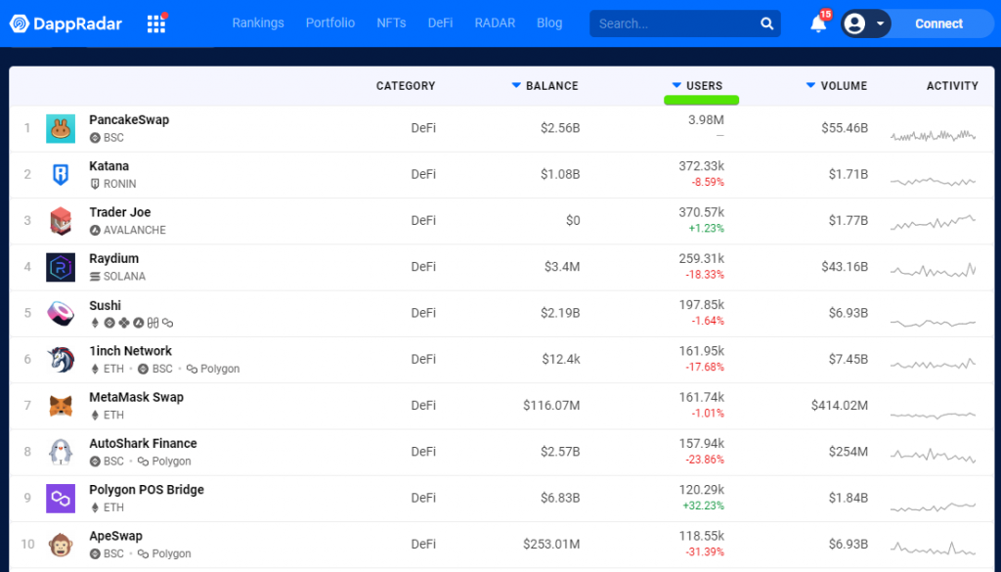The height and width of the screenshot is (572, 1001).
Task: Click the Polygon chain icon under 1inch Network
Action: [192, 369]
